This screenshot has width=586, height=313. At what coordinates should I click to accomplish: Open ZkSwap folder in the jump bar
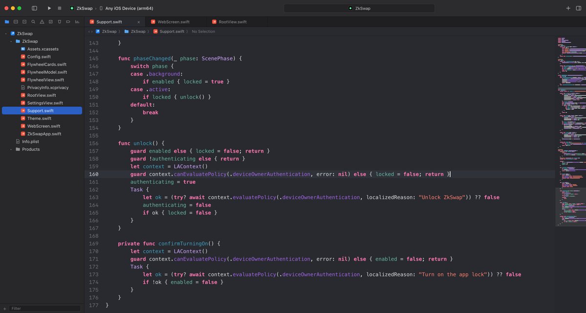tap(135, 32)
